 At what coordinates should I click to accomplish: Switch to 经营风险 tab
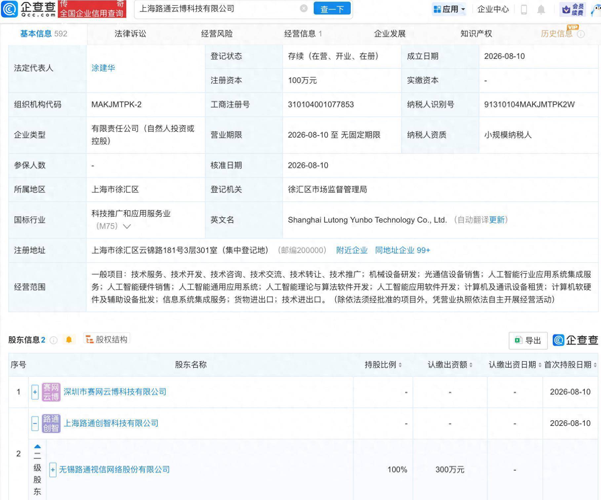point(217,34)
